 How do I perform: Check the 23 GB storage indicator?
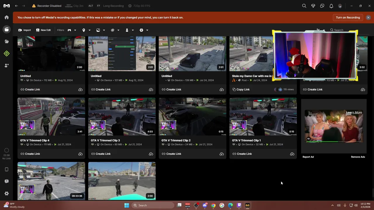(x=6, y=154)
